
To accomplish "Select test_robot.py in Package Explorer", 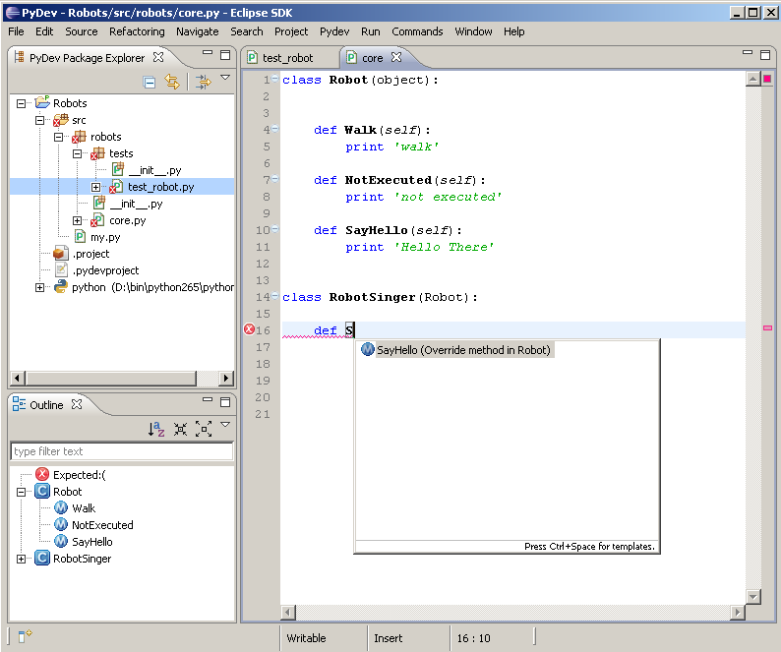I will pos(161,187).
